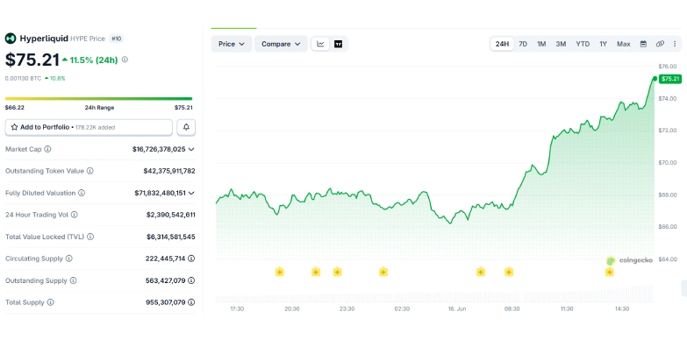Open the chart three-dot options menu
The image size is (687, 340).
(x=675, y=44)
